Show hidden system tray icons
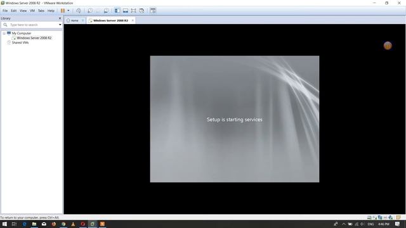This screenshot has height=228, width=406. [344, 224]
